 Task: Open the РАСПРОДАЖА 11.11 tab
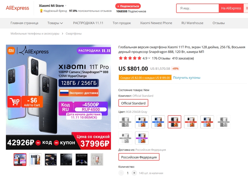coord(88,23)
